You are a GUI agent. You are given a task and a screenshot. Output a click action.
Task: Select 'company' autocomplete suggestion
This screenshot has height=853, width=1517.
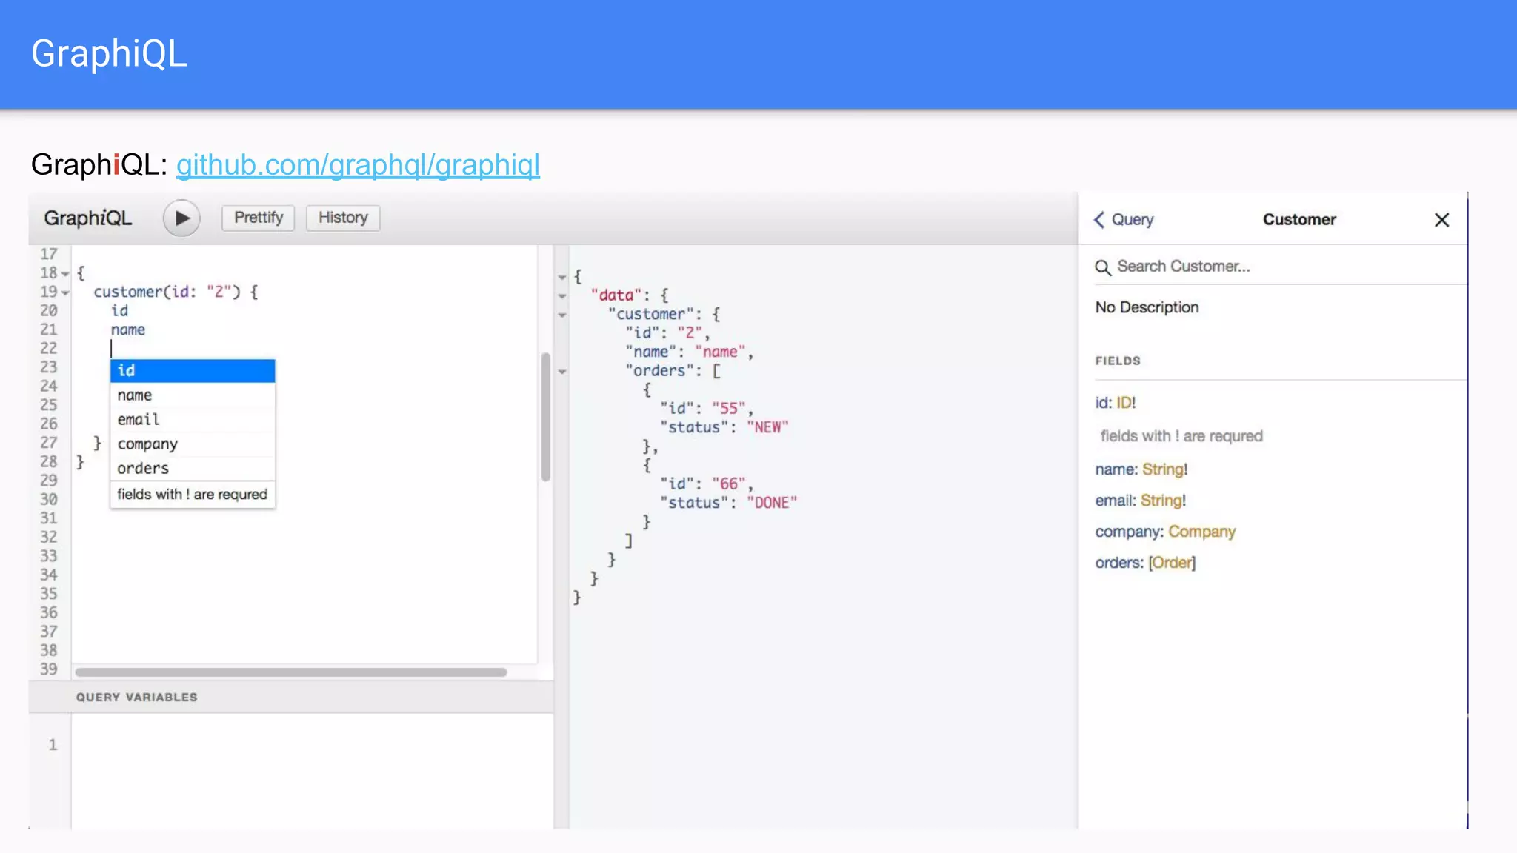pyautogui.click(x=193, y=444)
